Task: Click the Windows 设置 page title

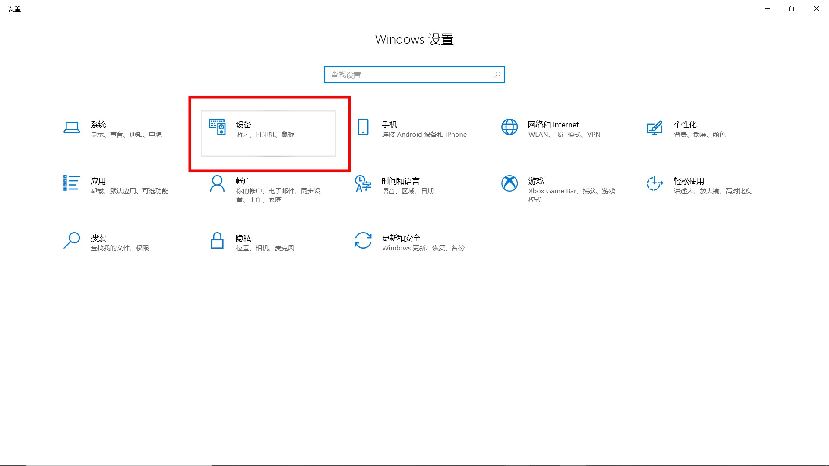Action: [414, 39]
